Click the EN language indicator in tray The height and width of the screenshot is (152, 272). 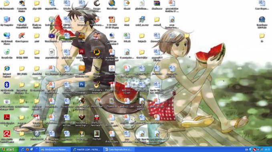pos(246,150)
